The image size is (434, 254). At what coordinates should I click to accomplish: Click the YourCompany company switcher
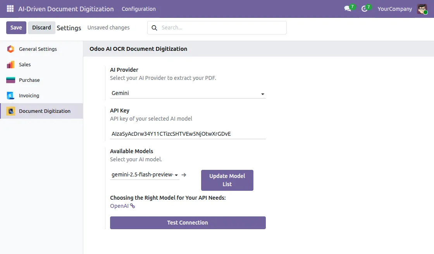(x=395, y=9)
